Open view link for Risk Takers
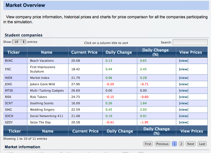The width and height of the screenshot is (211, 153). [184, 97]
